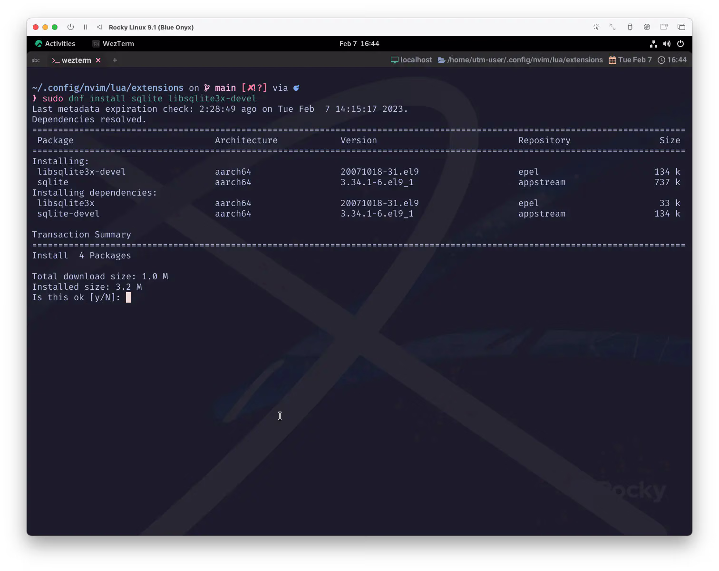Pause the virtual machine

(x=85, y=27)
